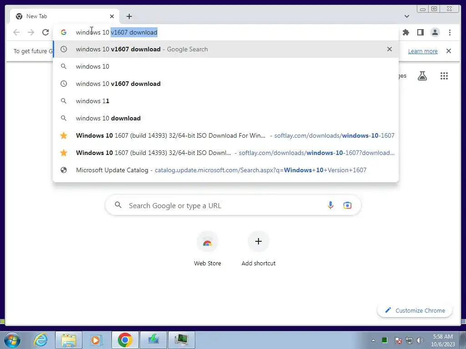Open softlay bookmark with ?download parameter
This screenshot has height=349, width=466.
point(226,153)
